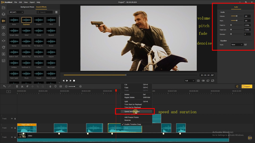
Task: Click the scissors Split tool
Action: pyautogui.click(x=22, y=87)
